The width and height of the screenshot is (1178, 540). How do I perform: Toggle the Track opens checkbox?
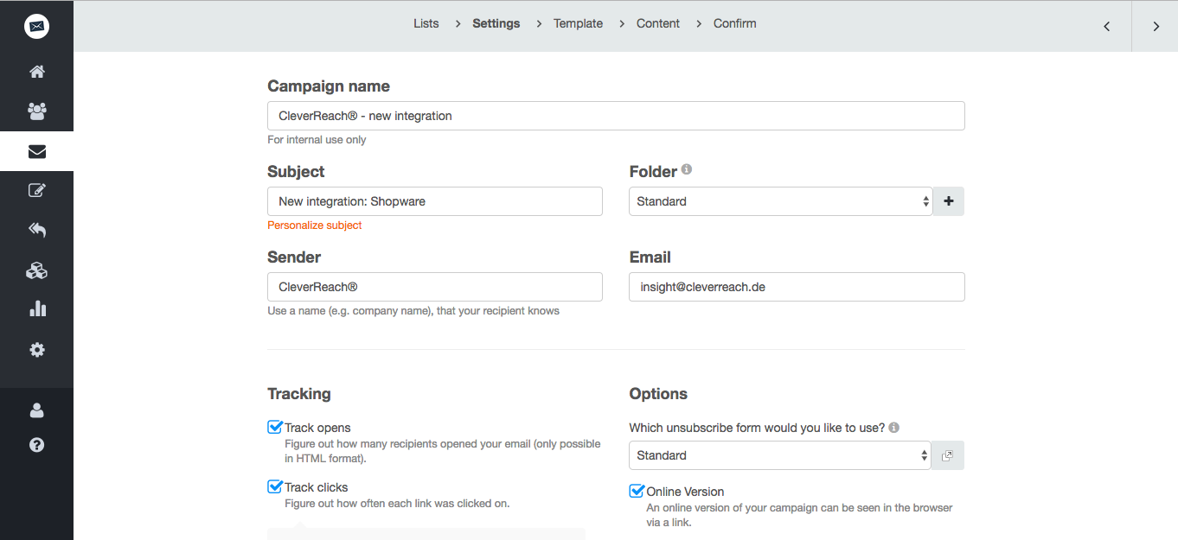[275, 427]
